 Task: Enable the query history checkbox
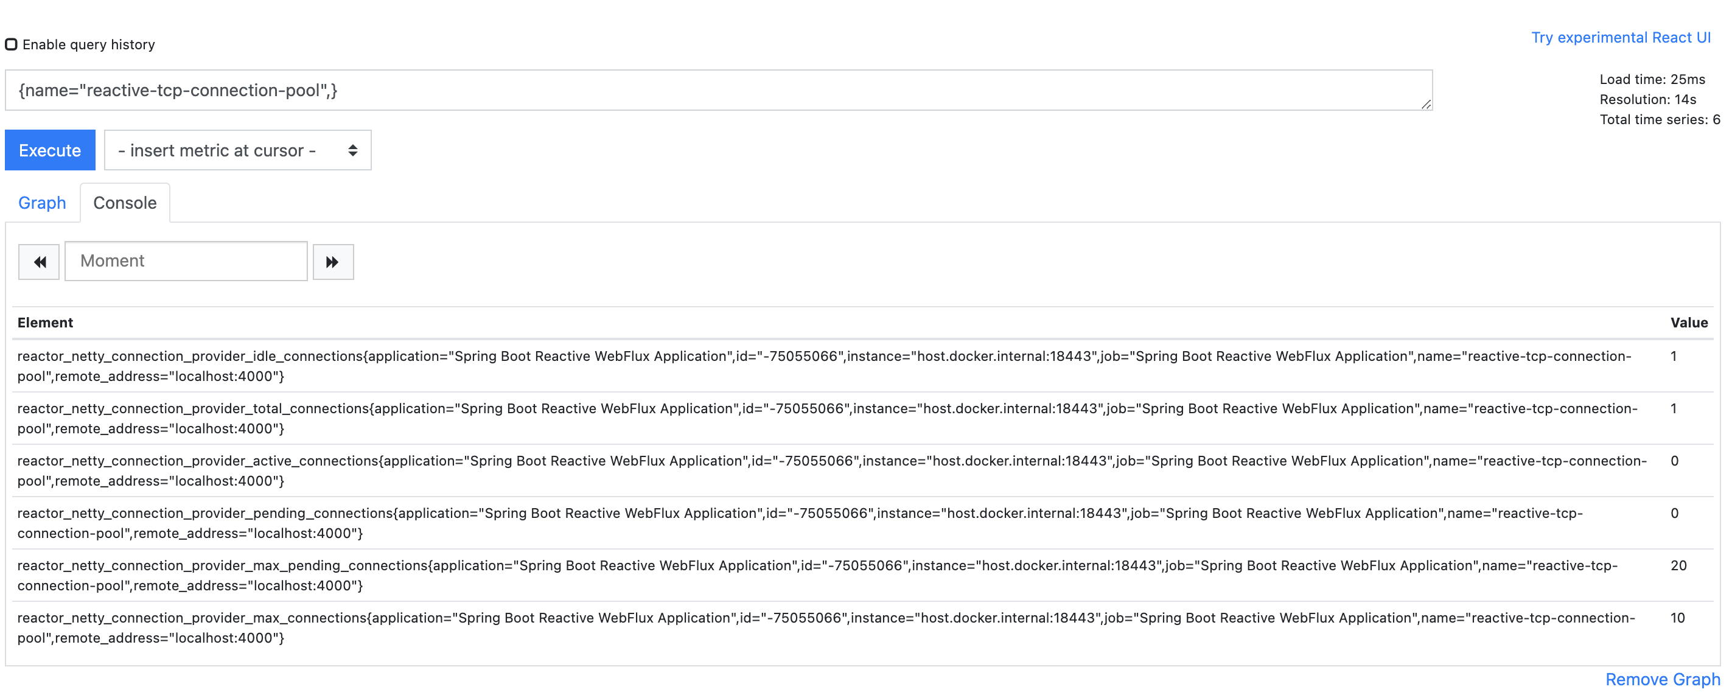(11, 44)
